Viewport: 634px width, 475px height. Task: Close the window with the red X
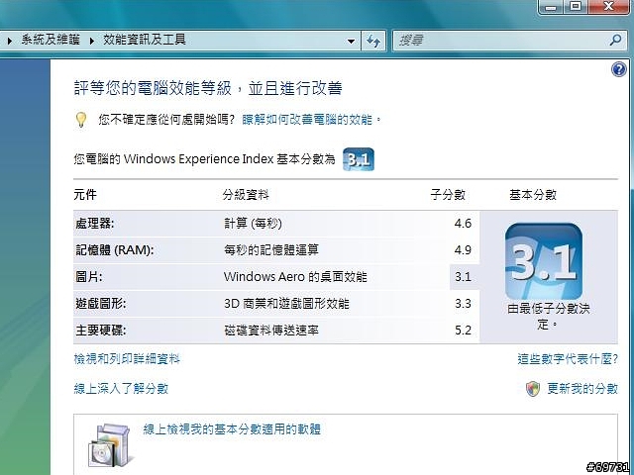pyautogui.click(x=608, y=7)
